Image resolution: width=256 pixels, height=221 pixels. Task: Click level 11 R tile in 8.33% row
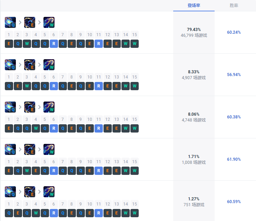coord(99,86)
